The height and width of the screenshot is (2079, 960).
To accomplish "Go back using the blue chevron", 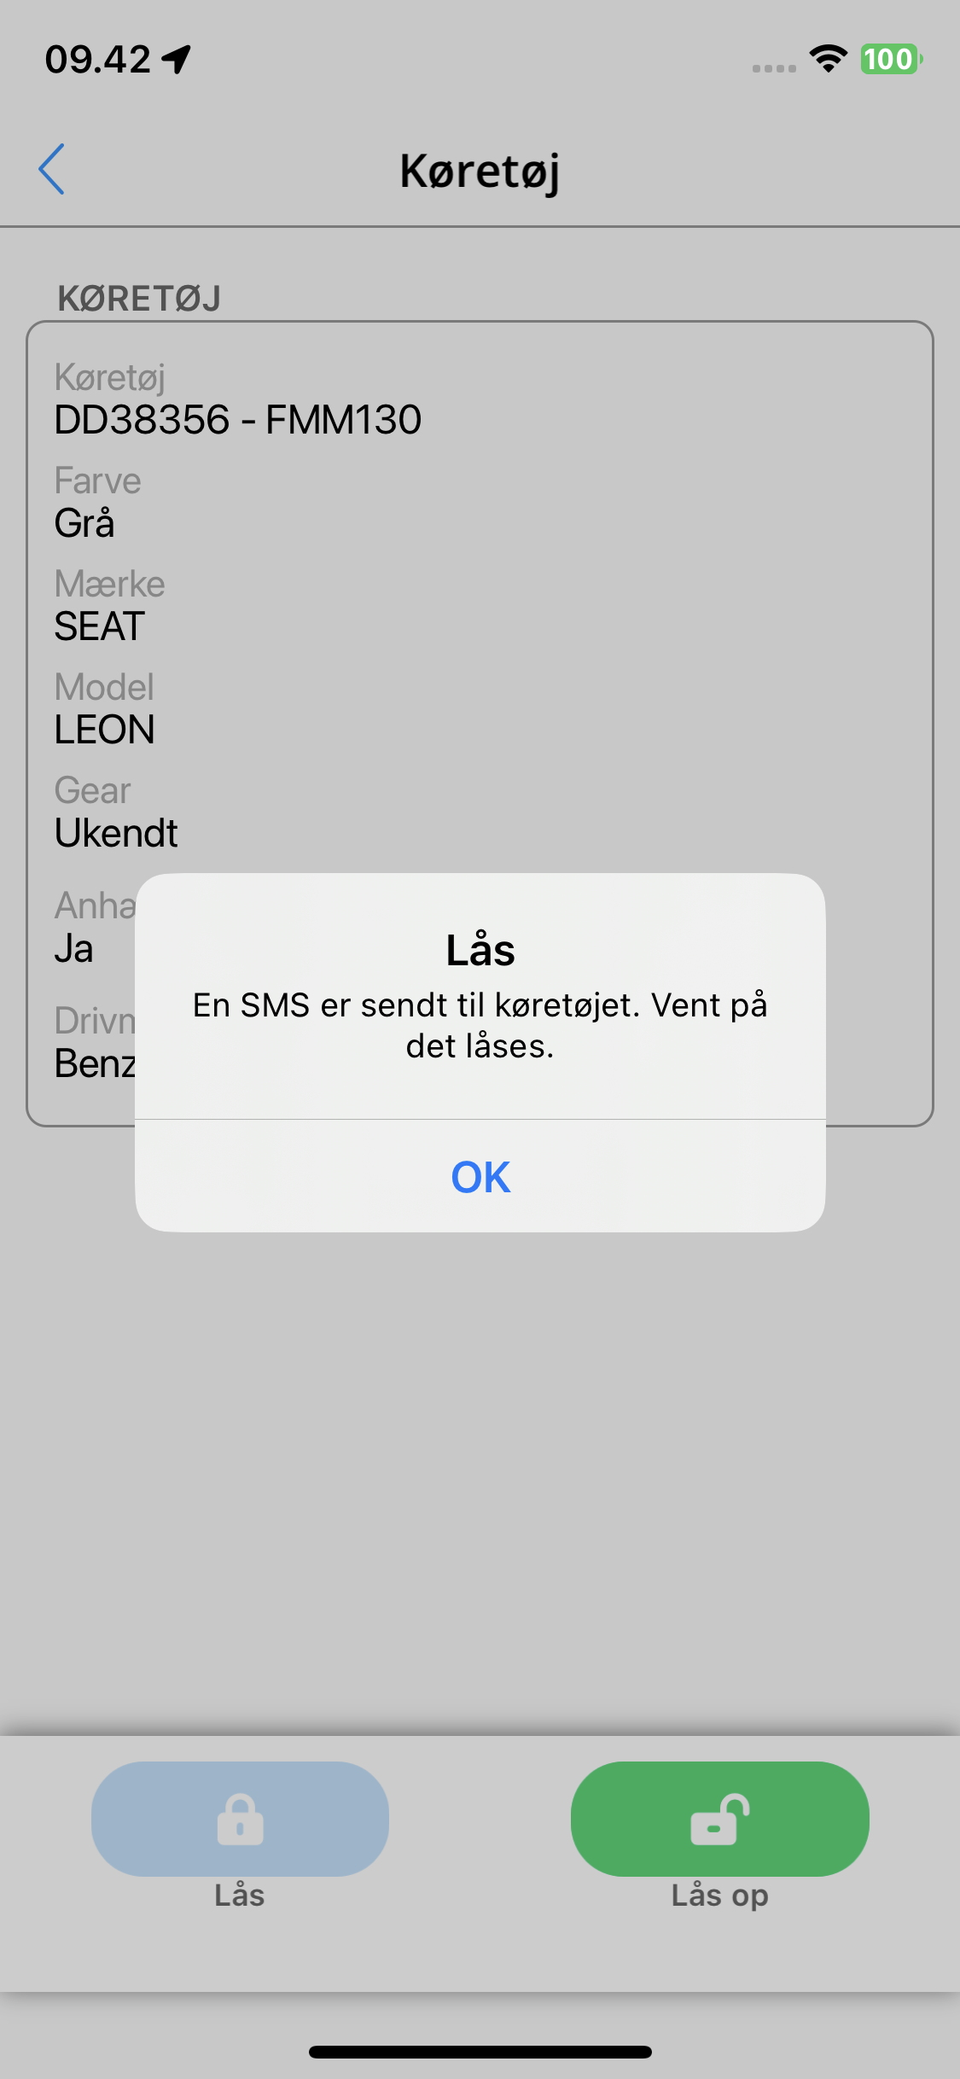I will click(52, 169).
